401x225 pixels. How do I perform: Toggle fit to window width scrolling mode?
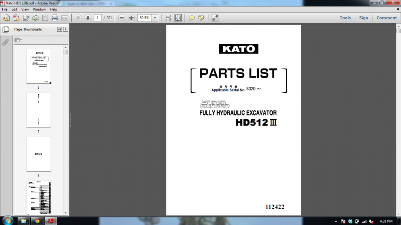[x=168, y=18]
